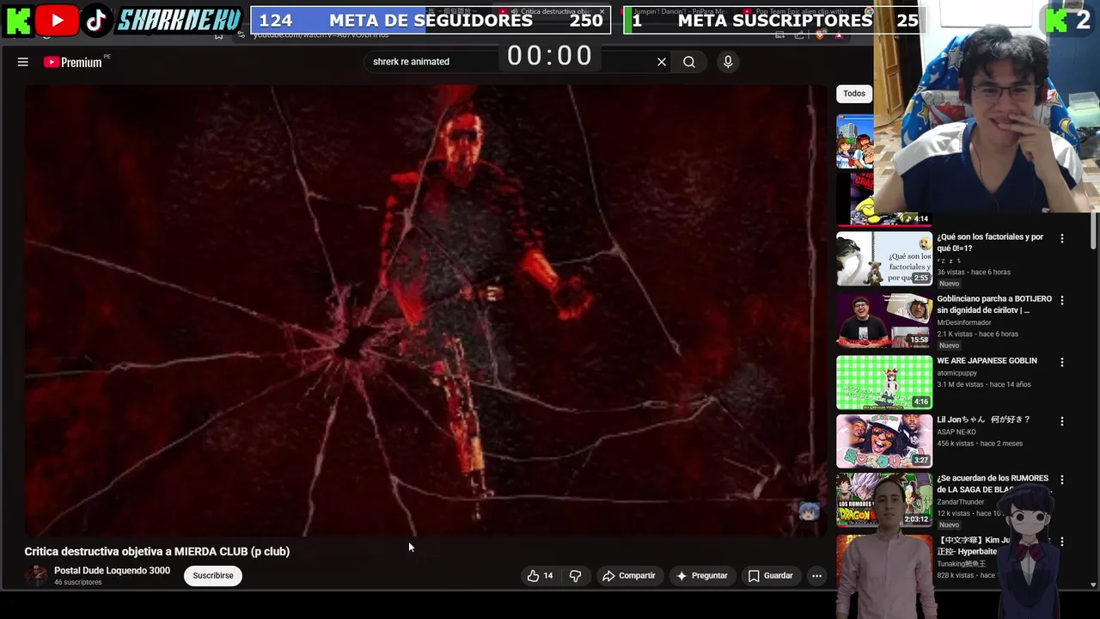Click the video title 'Critica destructiva objetiva'
1100x619 pixels.
click(157, 552)
